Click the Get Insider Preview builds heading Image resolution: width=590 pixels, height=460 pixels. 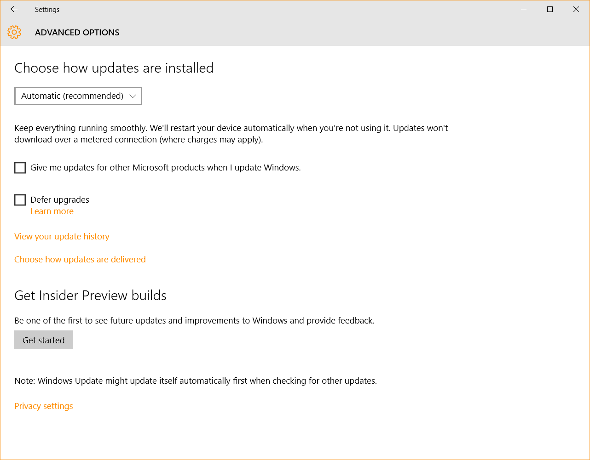click(90, 295)
